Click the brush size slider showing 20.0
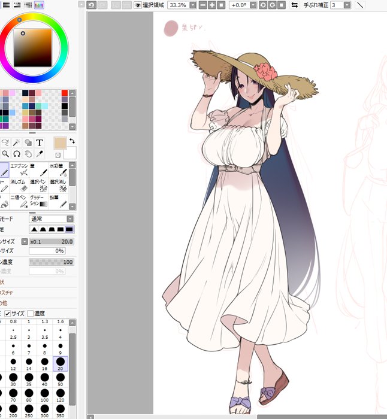 point(52,242)
